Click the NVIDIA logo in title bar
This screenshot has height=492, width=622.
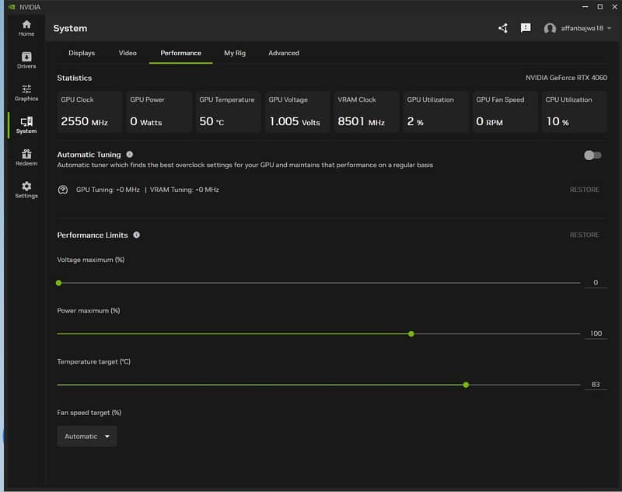pos(12,7)
